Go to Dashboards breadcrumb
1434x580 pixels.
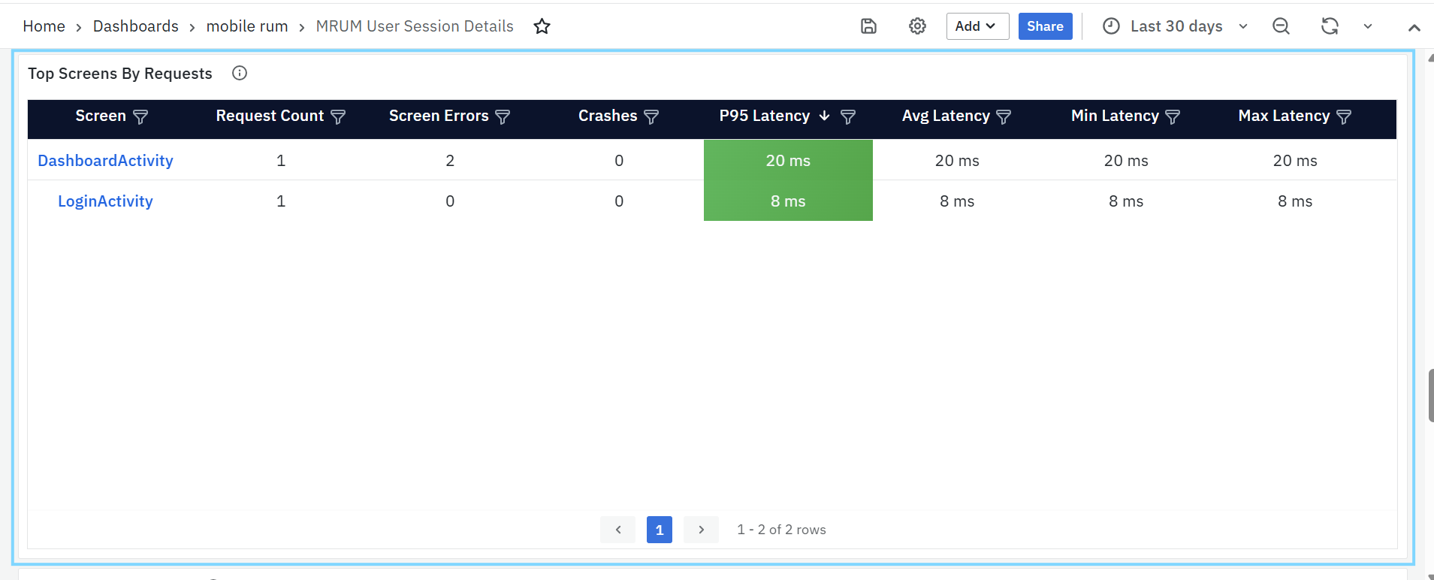coord(136,26)
